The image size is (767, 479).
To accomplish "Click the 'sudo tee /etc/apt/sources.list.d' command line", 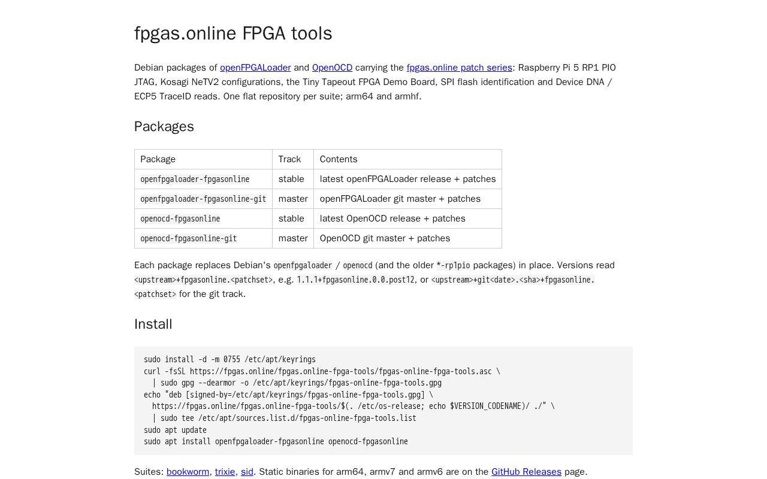I will pyautogui.click(x=284, y=418).
